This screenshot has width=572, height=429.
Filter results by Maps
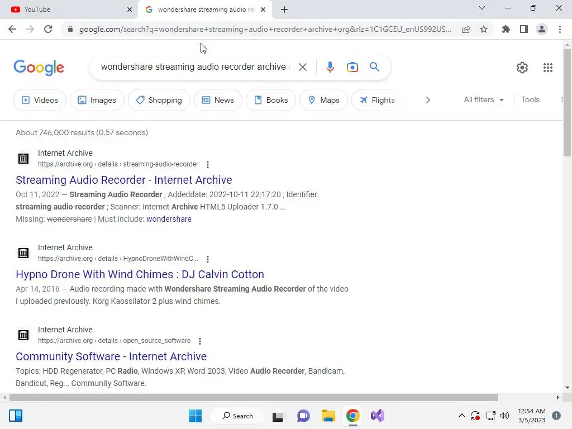pos(323,100)
